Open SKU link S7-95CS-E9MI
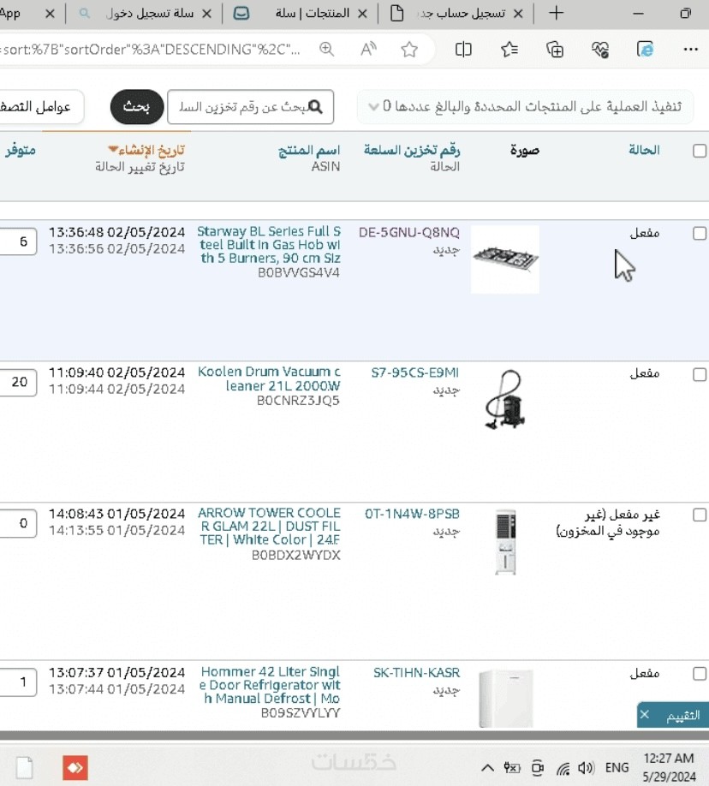 415,373
